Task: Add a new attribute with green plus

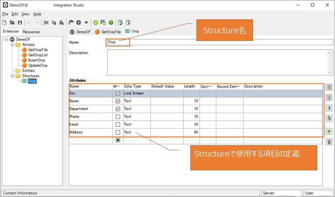Action: (329, 131)
